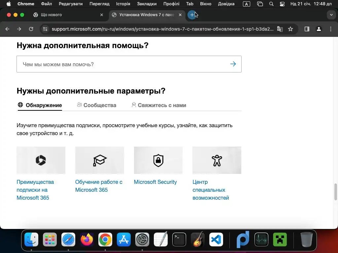
Task: Open the Microsoft Security link
Action: tap(155, 182)
